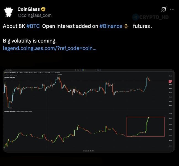Open the CoinGlass display name profile

[28, 9]
